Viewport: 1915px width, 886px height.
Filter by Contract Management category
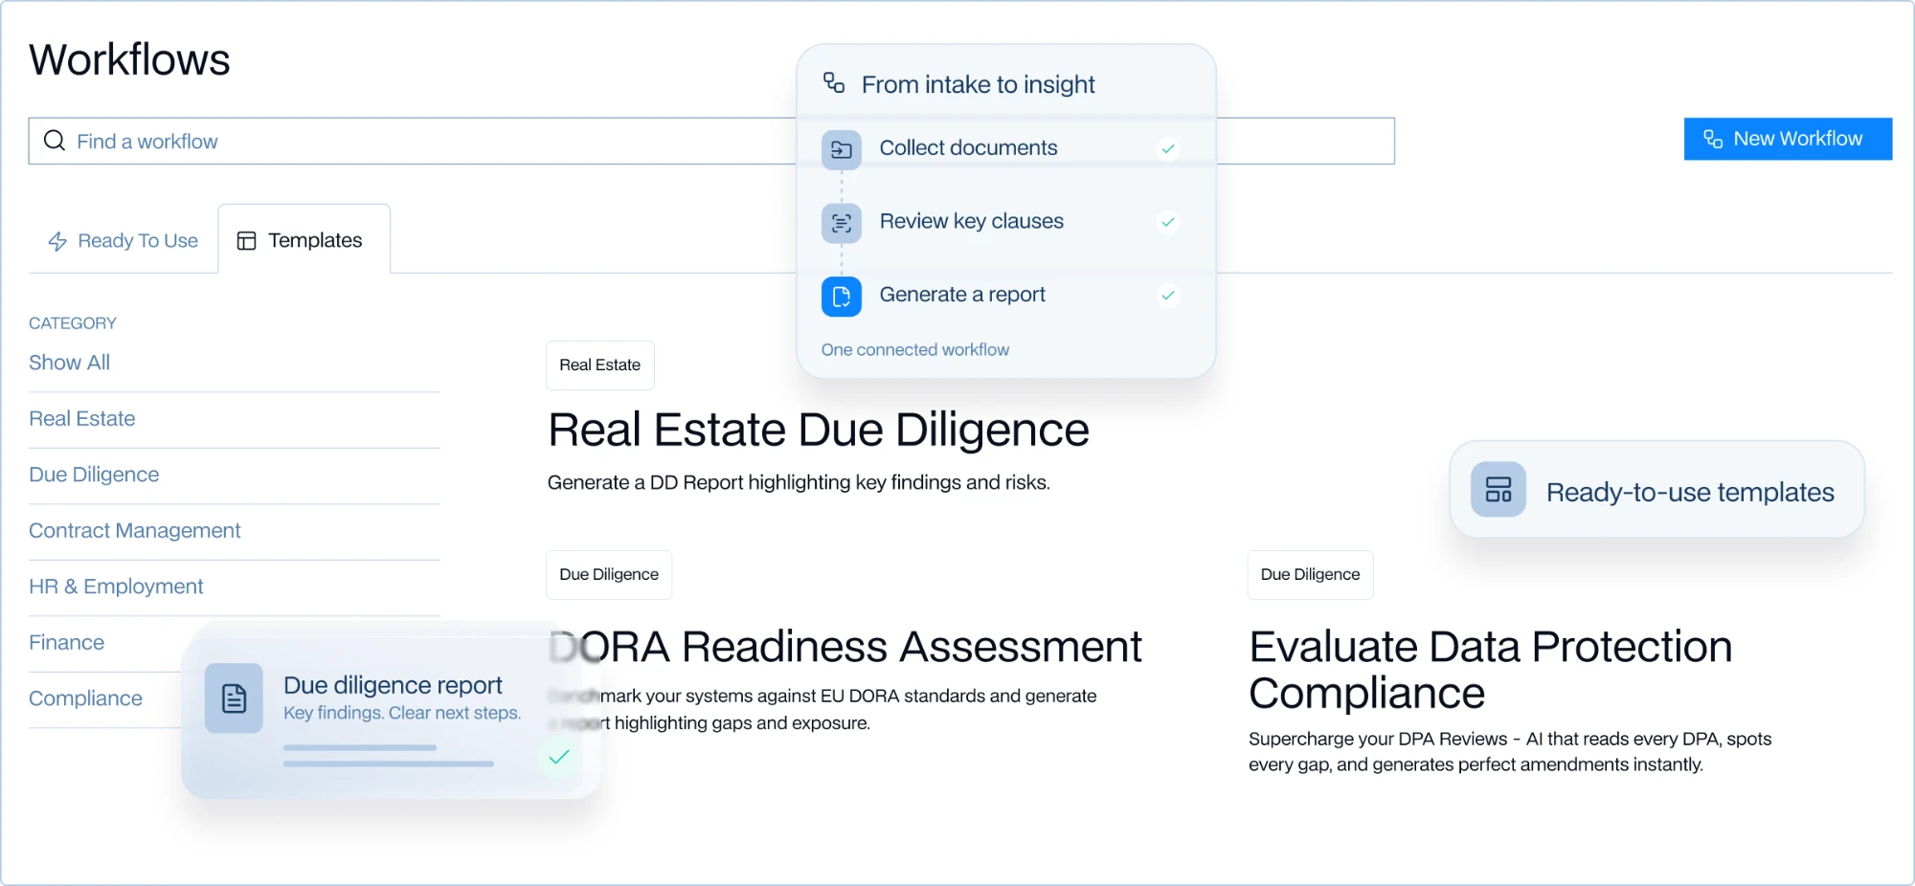[x=135, y=531]
